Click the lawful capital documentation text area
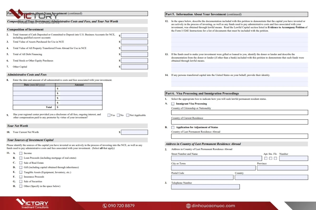The width and height of the screenshot is (316, 210). pyautogui.click(x=239, y=42)
